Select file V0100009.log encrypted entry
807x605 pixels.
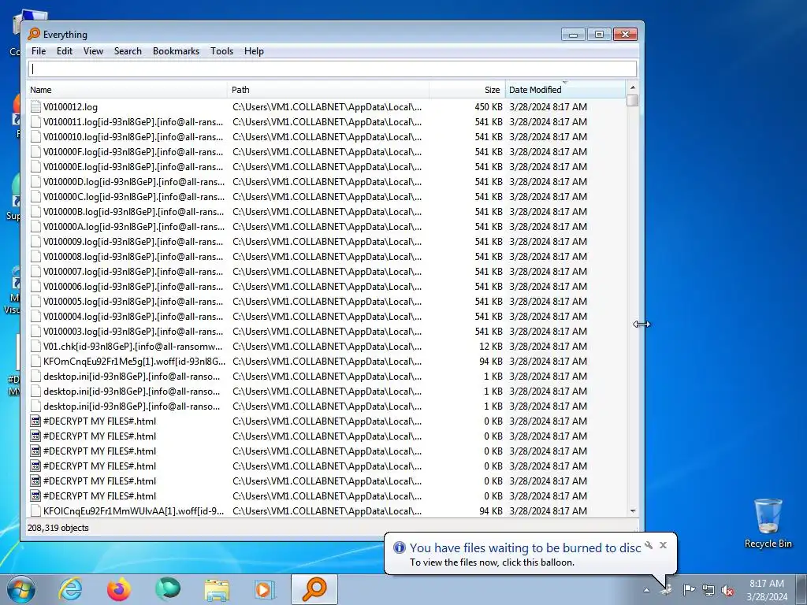133,241
